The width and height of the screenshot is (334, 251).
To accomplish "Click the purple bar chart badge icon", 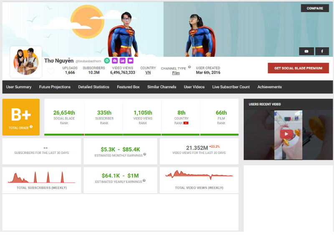I will 122,61.
